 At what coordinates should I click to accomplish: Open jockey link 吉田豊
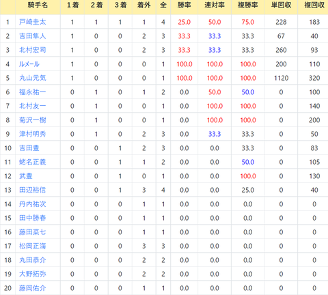click(x=29, y=148)
